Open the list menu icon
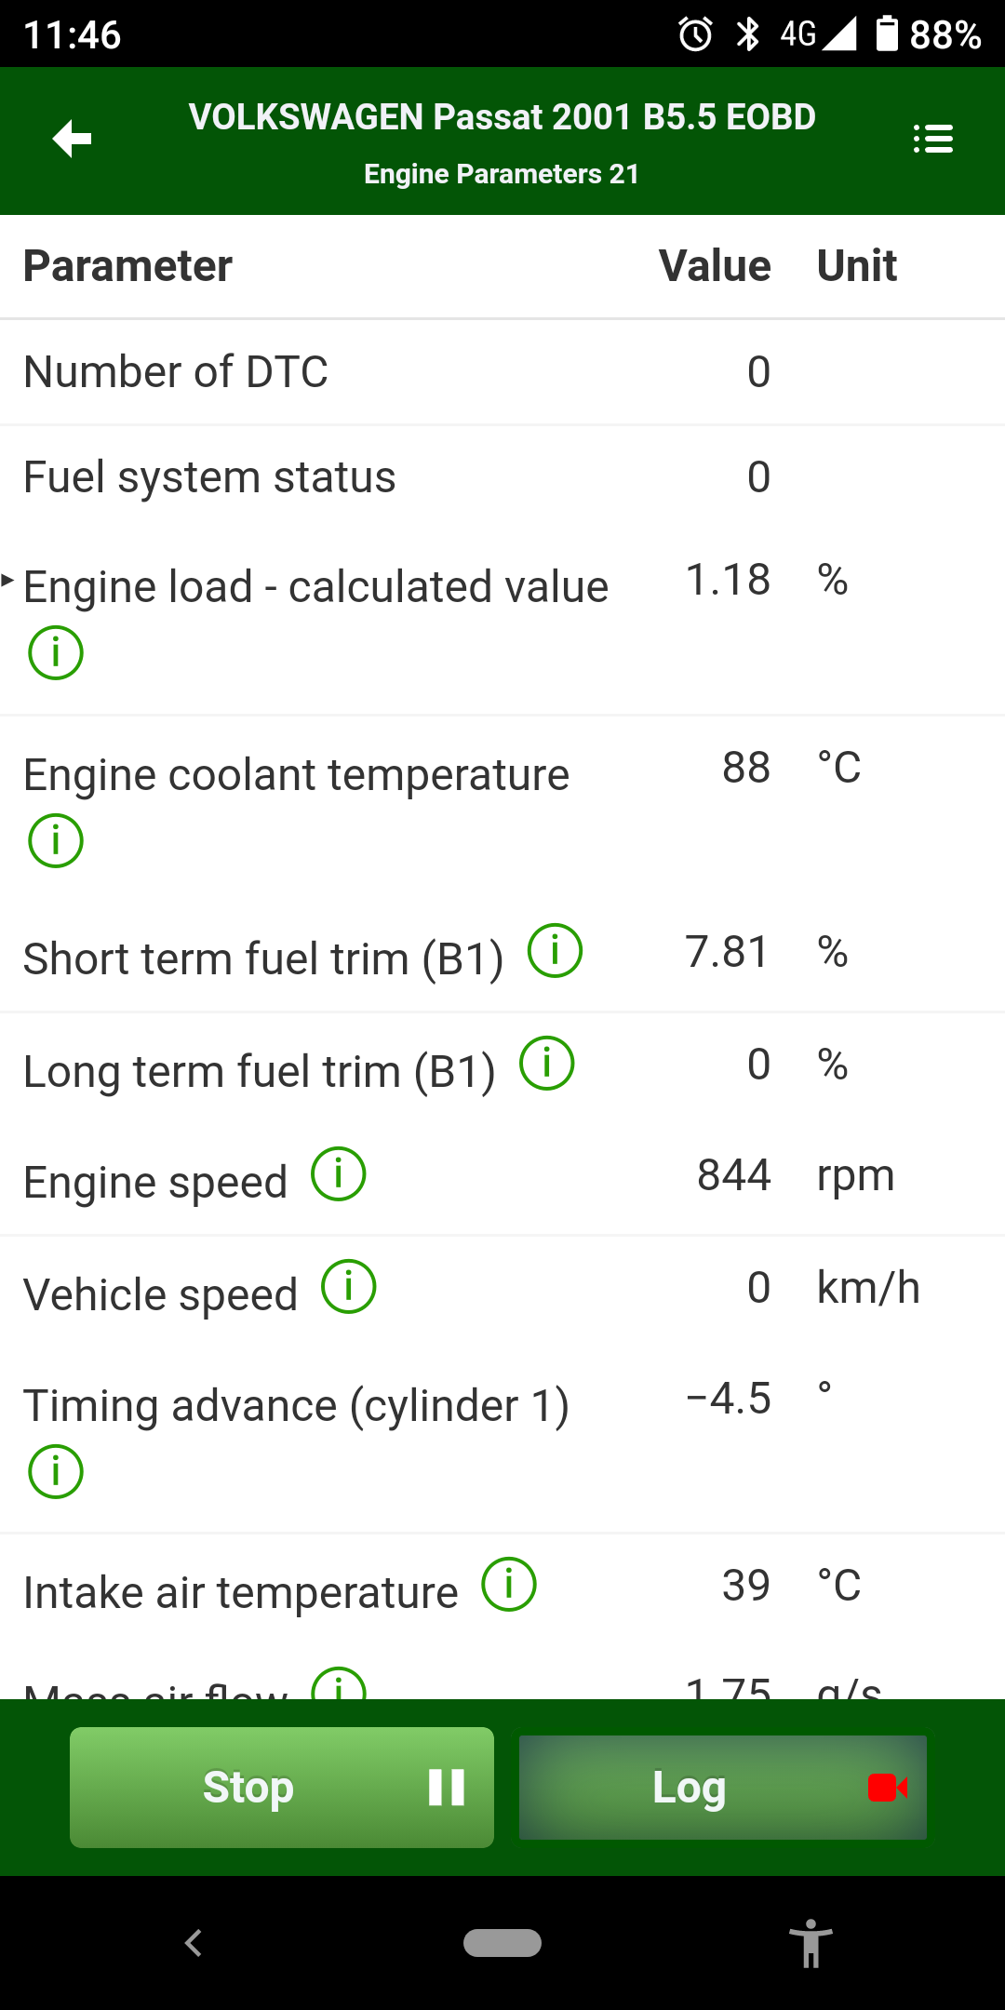 tap(932, 140)
